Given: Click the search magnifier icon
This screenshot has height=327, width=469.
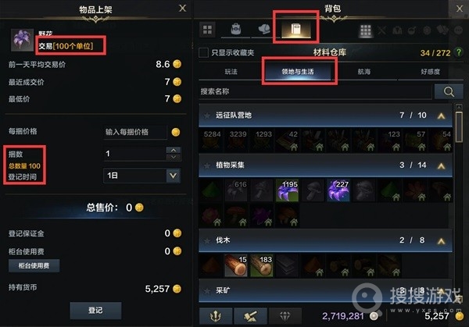Looking at the screenshot, I should (x=449, y=91).
